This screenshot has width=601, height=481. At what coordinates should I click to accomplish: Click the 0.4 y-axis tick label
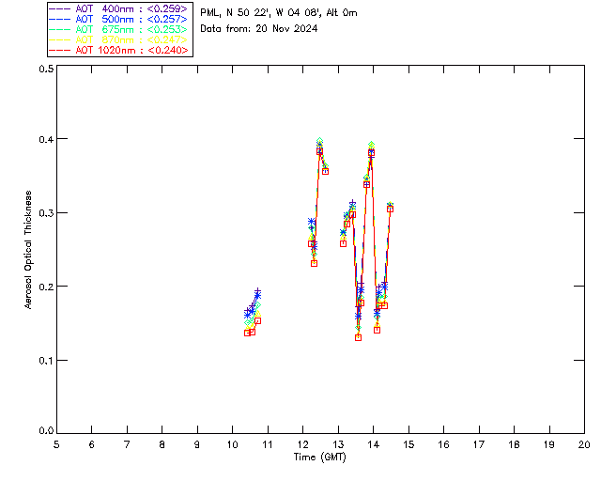[x=46, y=139]
